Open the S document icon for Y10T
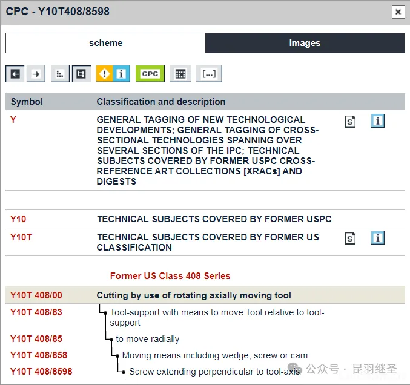 click(350, 239)
